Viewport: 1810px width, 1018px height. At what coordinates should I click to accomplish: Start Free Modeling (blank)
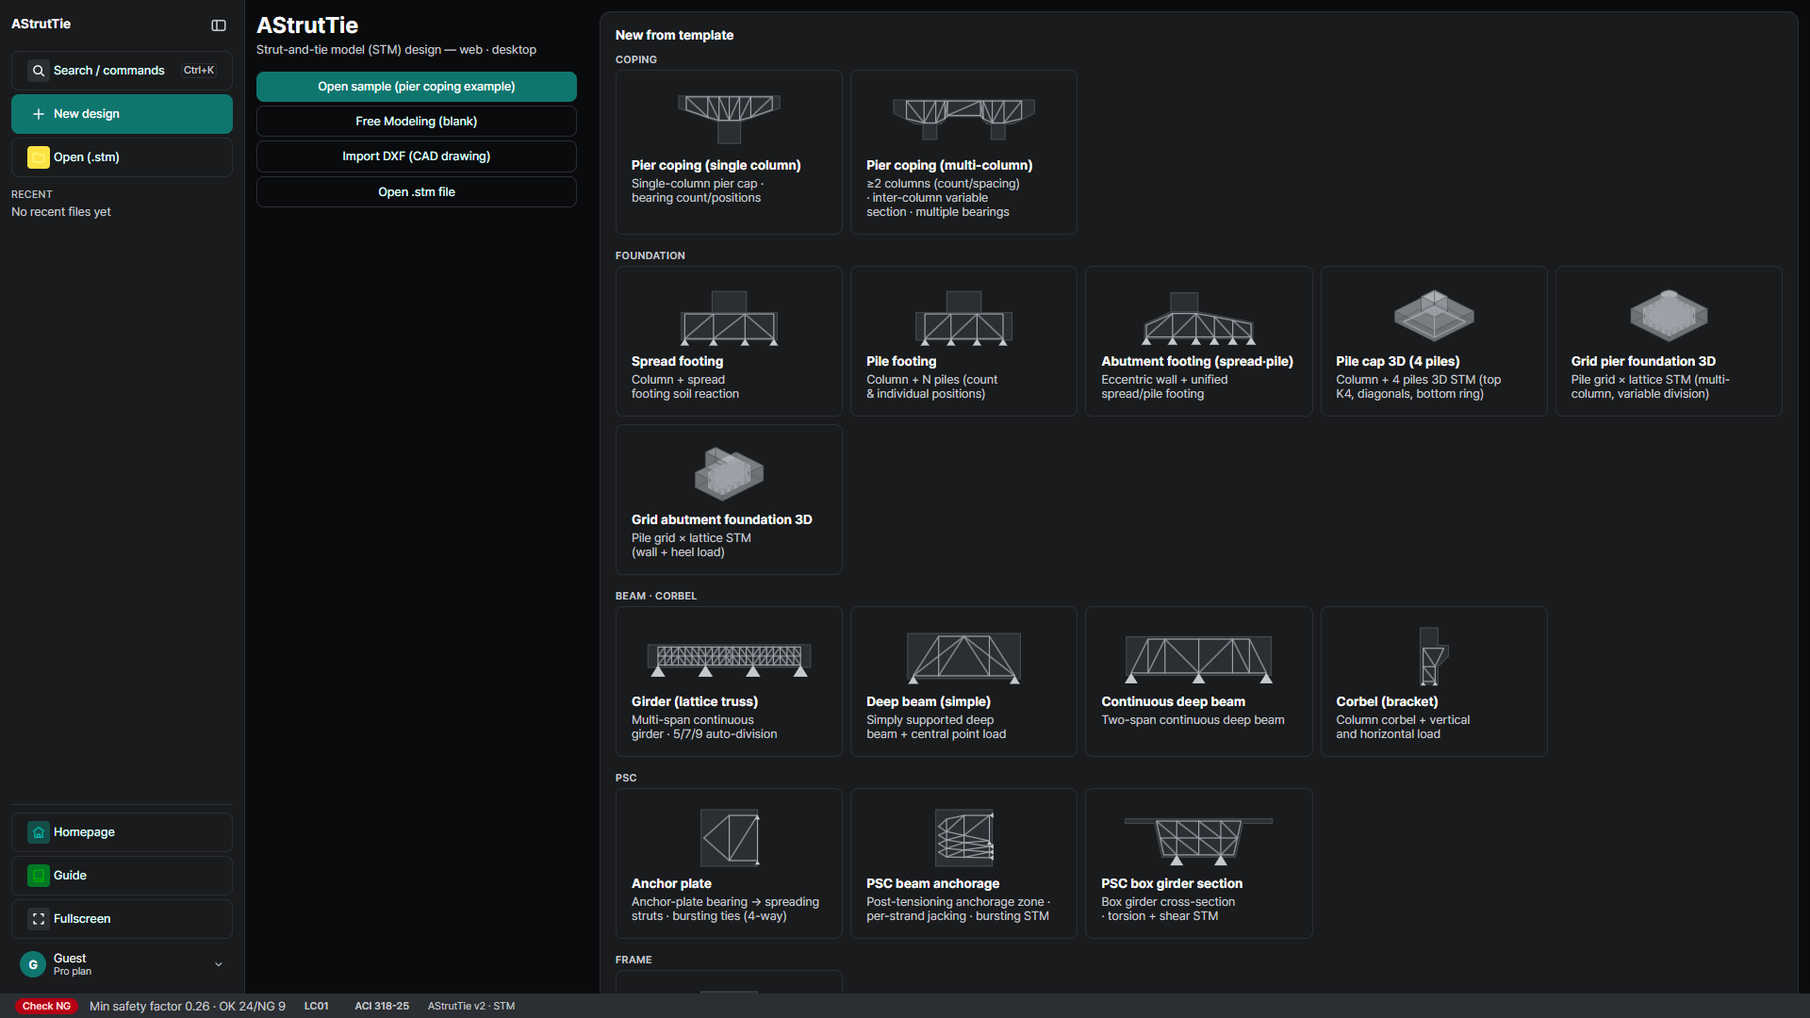tap(417, 122)
